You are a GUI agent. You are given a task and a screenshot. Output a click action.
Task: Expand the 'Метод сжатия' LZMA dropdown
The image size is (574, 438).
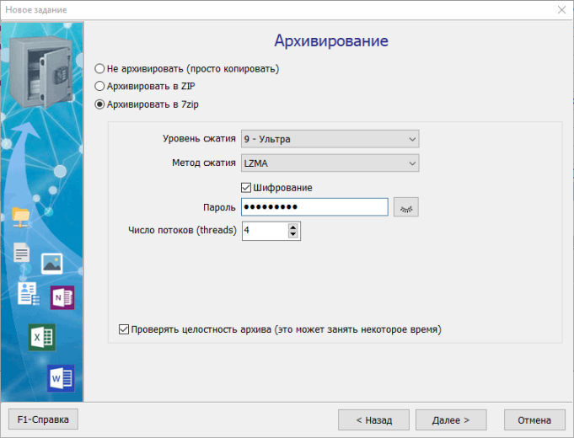coord(330,163)
